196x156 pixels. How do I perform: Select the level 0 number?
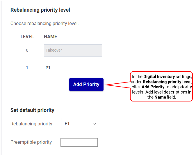[27, 50]
